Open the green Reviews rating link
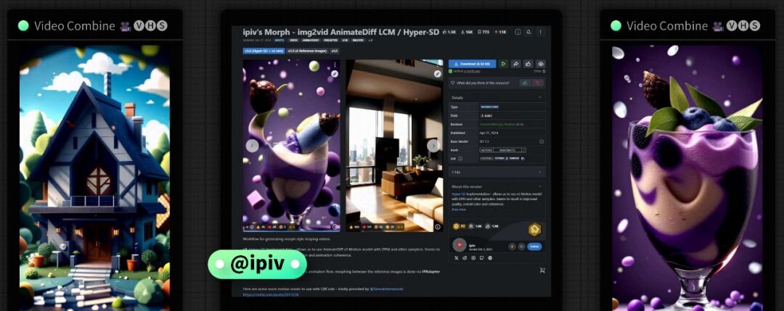 coord(498,124)
